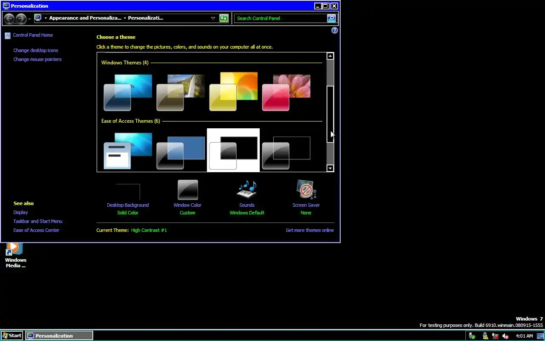545x341 pixels.
Task: Click the theme list scroll down arrow
Action: (330, 168)
